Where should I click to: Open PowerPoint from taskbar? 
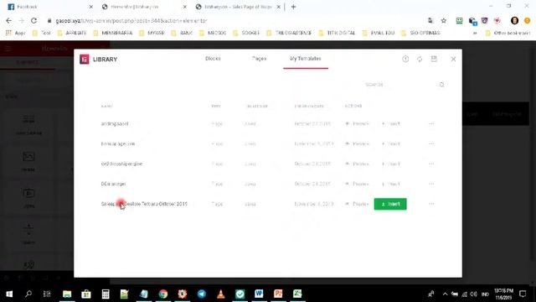(278, 294)
